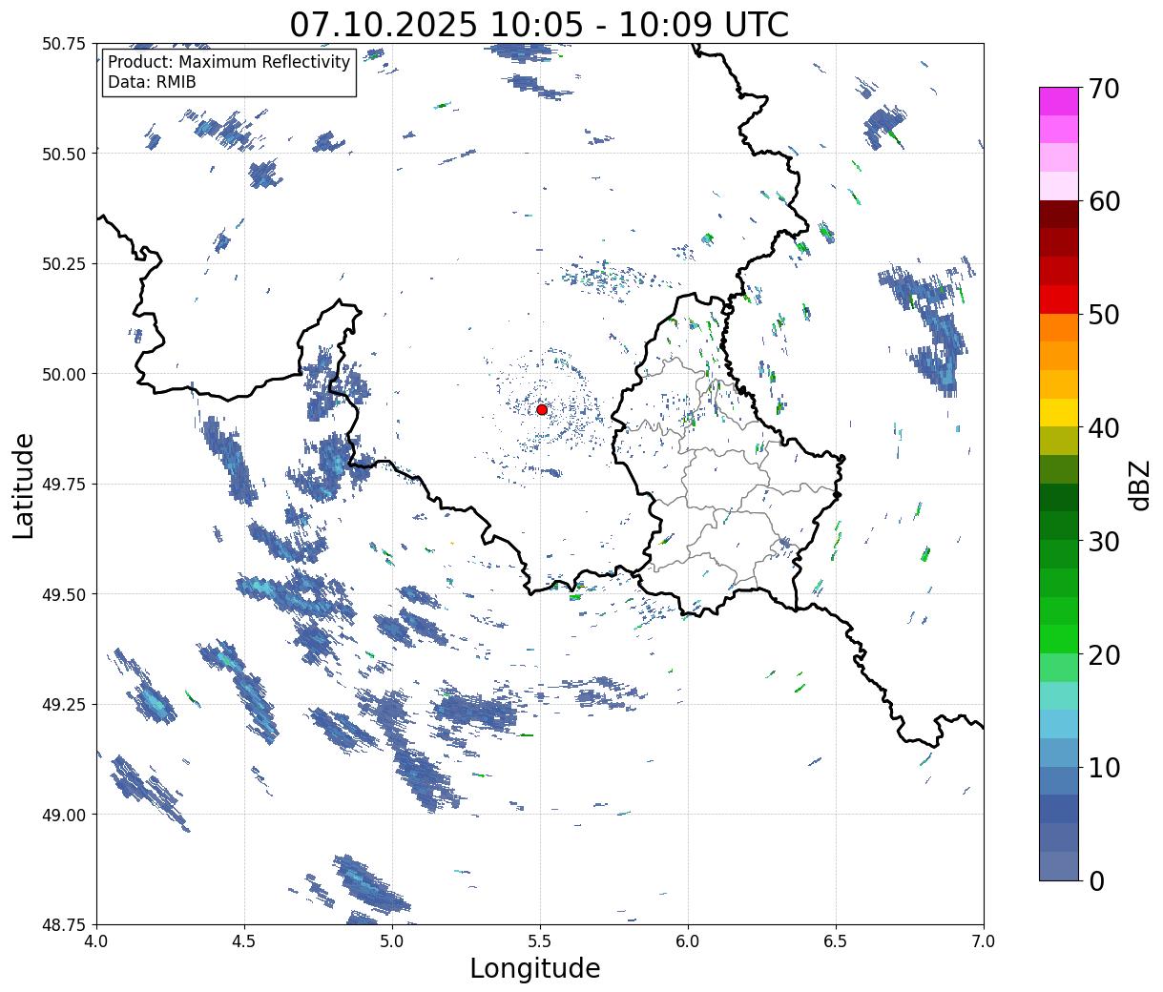Click the dark red colorbar swatch just below 60

[1059, 215]
